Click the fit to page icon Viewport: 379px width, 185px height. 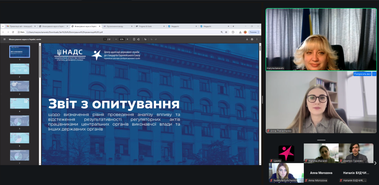pos(134,39)
